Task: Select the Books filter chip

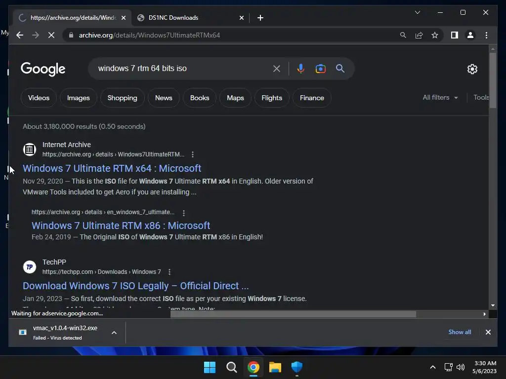Action: point(200,98)
